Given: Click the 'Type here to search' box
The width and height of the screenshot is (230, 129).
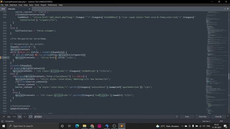Looking at the screenshot, I should coord(33,126).
